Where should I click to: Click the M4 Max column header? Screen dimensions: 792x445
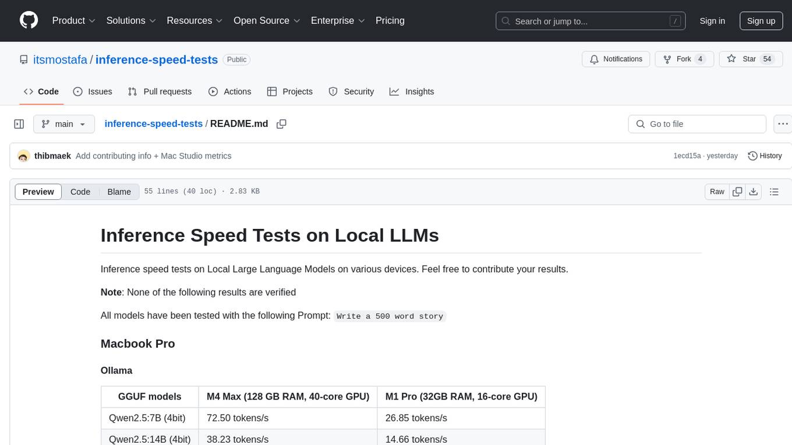[288, 397]
